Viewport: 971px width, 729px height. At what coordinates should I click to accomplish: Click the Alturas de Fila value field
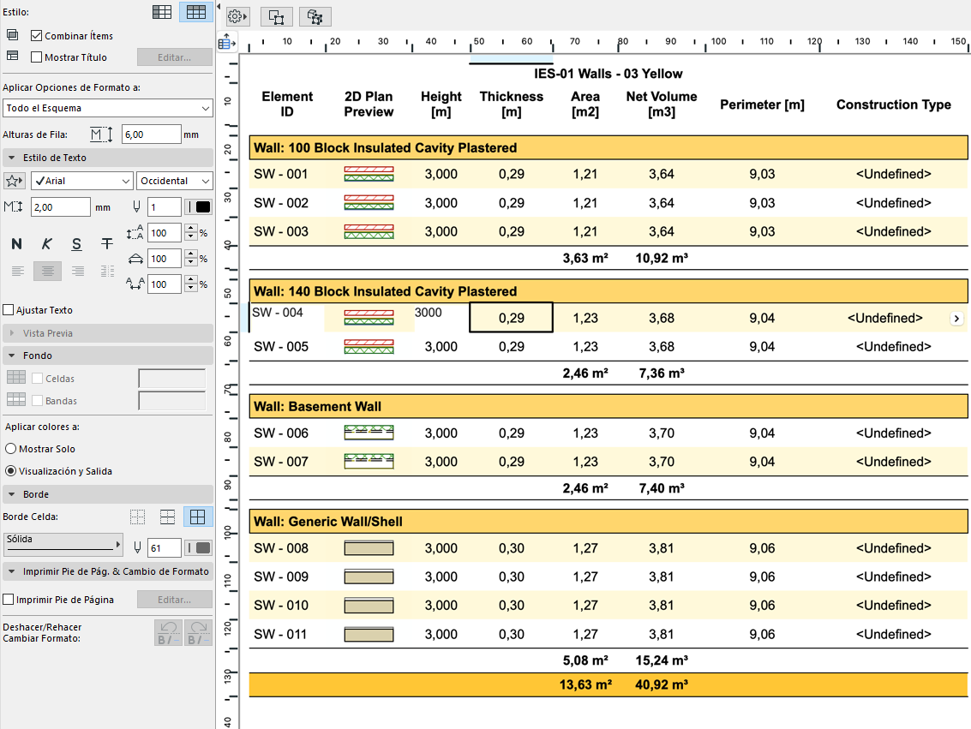(151, 134)
